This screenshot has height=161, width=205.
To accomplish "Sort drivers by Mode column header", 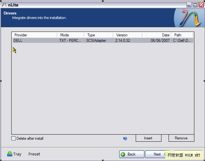I will (71, 35).
